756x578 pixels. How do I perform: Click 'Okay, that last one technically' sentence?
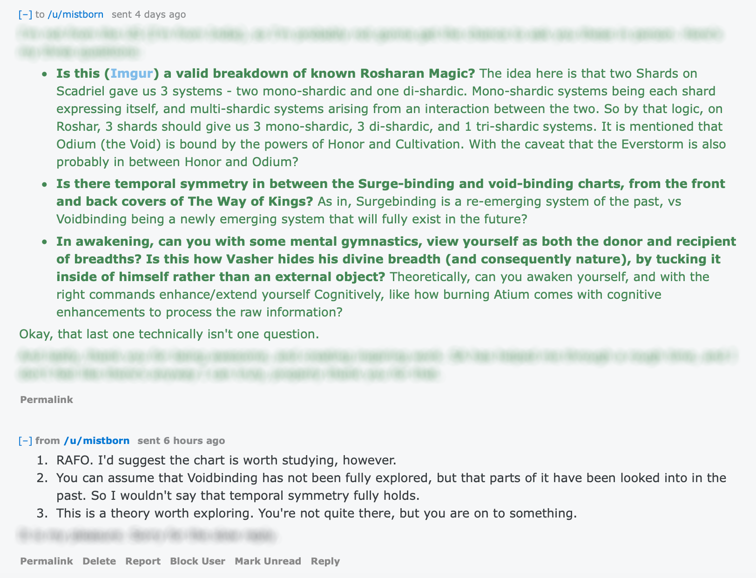click(169, 335)
